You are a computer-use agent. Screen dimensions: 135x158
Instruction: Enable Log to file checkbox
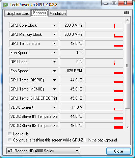coord(10,134)
